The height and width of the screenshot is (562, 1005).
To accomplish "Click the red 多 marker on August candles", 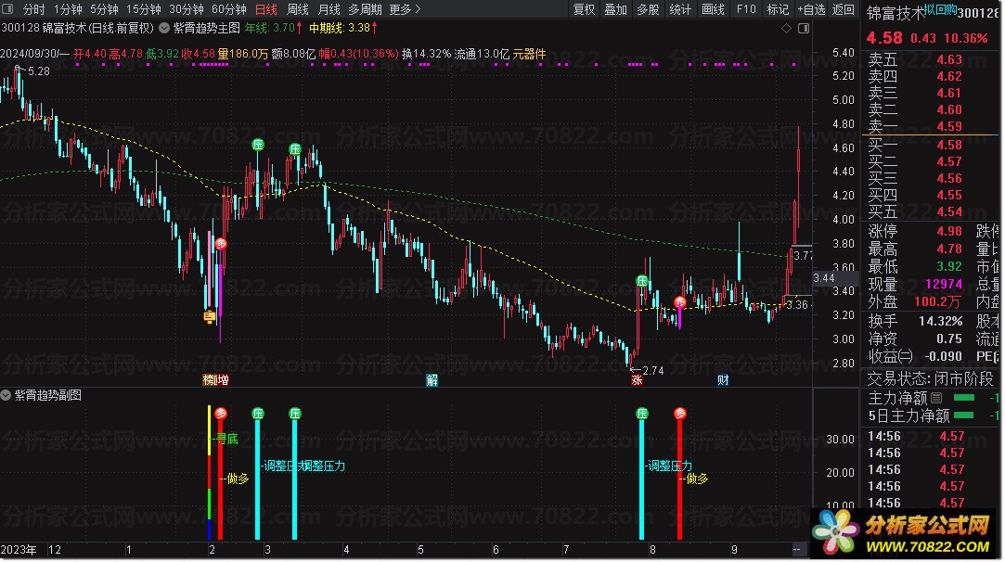I will pos(680,301).
